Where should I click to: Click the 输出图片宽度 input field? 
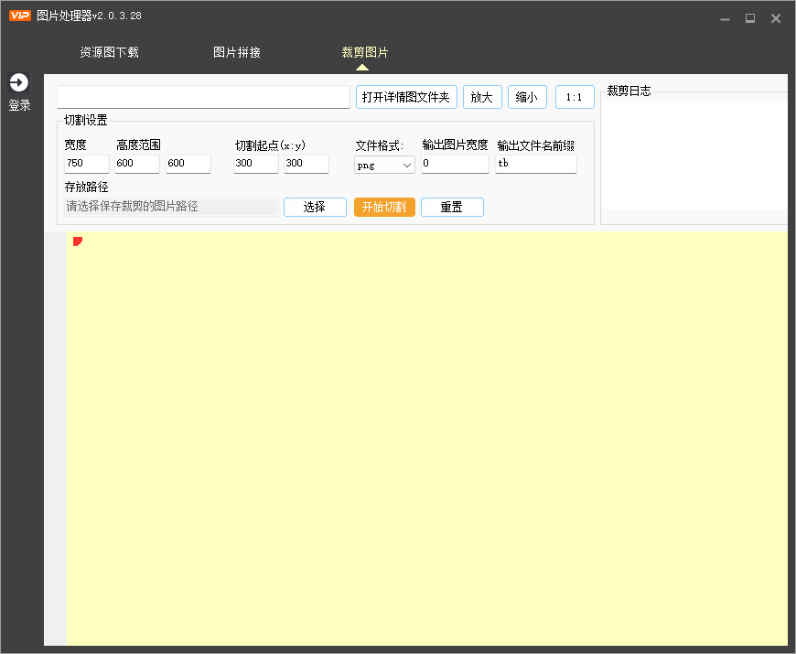[x=455, y=164]
